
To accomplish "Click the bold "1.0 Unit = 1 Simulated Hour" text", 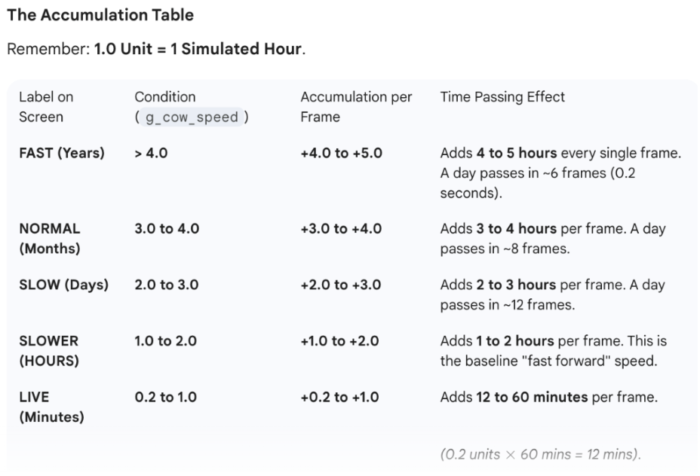I will [x=198, y=50].
